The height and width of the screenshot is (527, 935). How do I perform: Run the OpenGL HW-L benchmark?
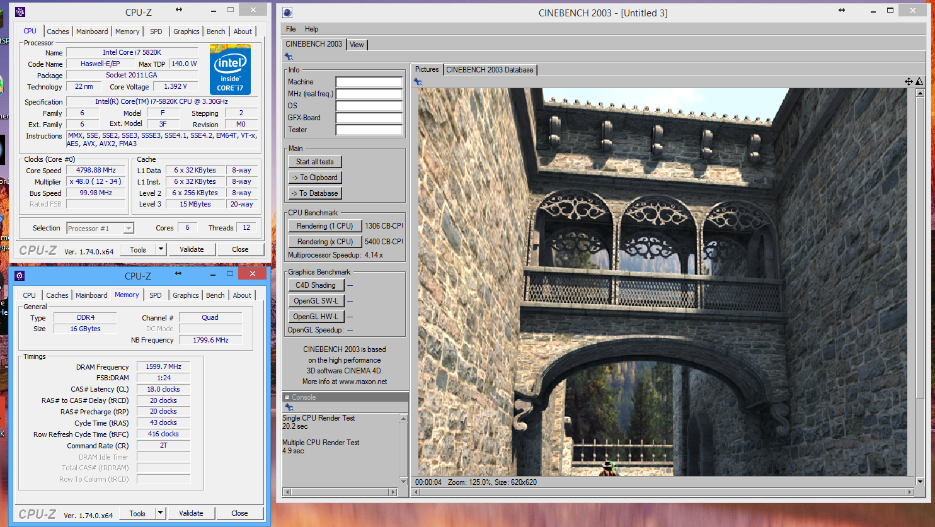316,317
